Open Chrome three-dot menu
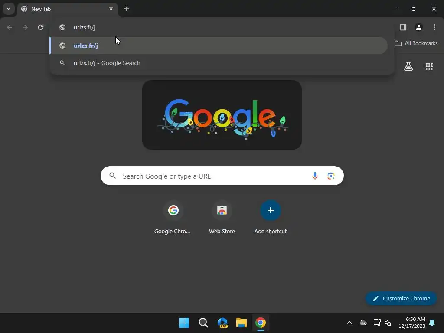Viewport: 444px width, 333px height. coord(434,27)
